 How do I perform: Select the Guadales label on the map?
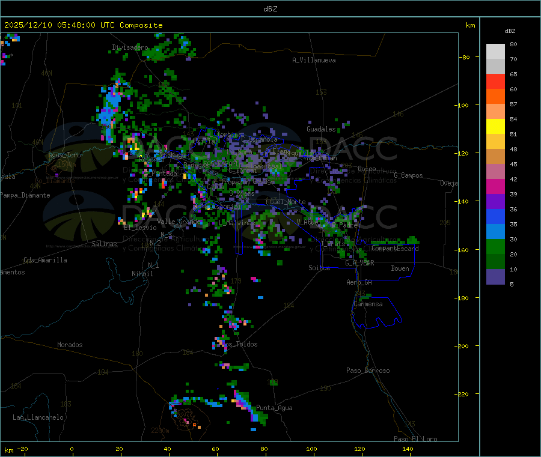tap(321, 129)
